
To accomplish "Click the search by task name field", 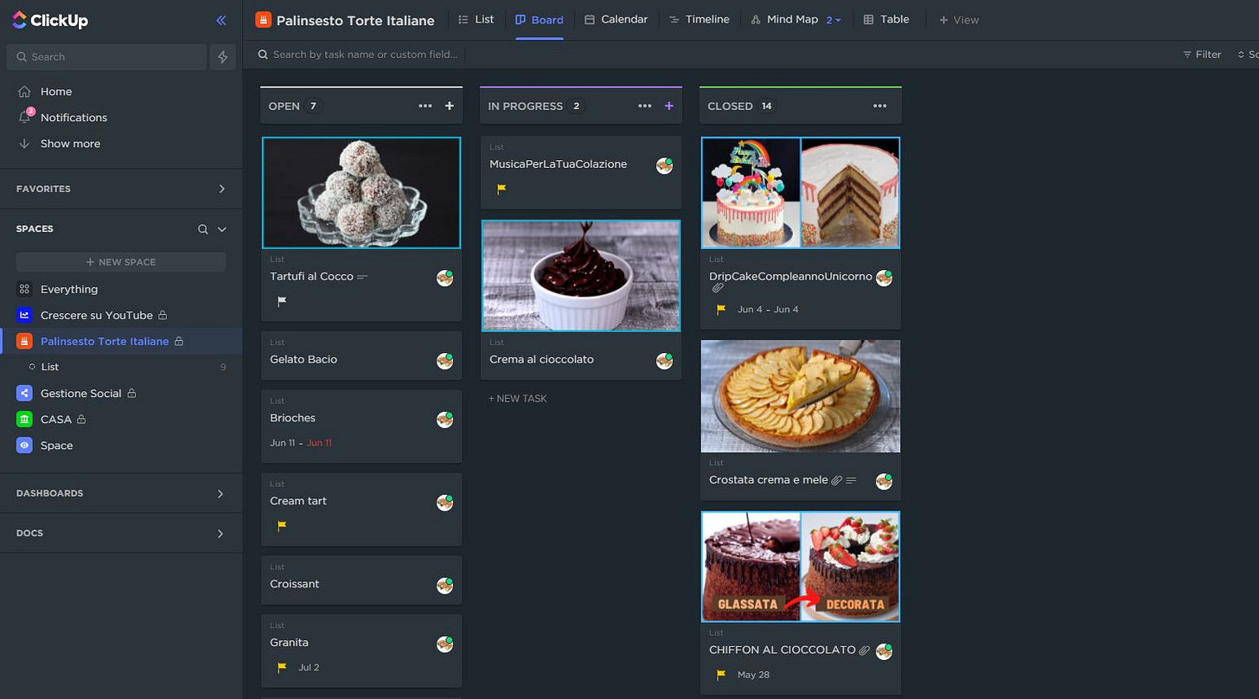I will click(x=366, y=55).
